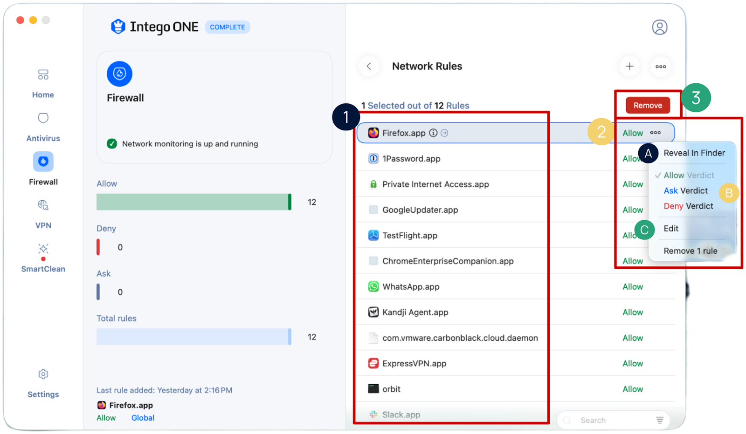
Task: Open Firefox.app row three-dot menu
Action: [656, 133]
